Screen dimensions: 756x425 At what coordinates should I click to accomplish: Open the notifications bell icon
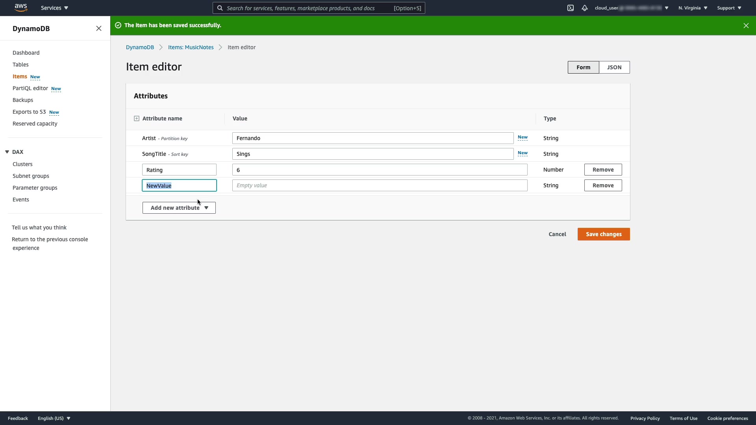[x=585, y=8]
